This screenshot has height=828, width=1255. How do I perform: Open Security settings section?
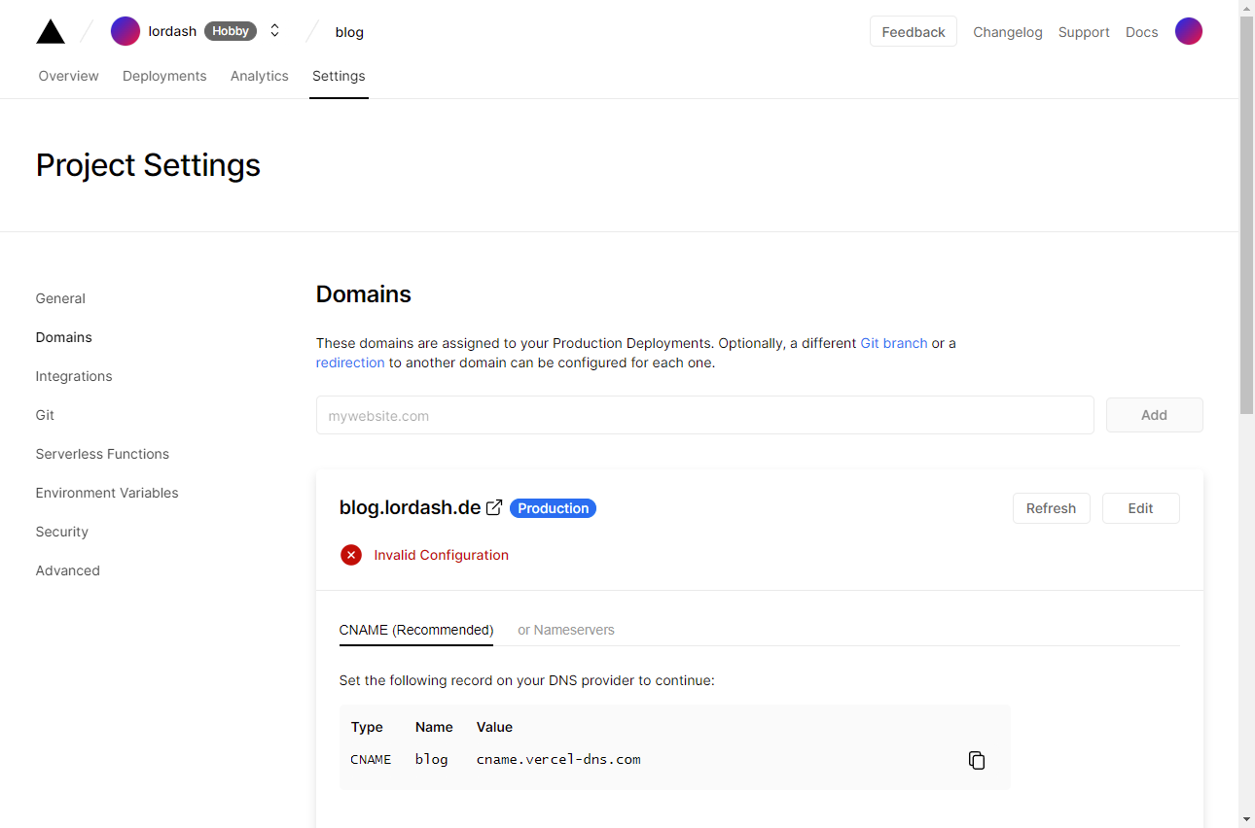point(62,532)
